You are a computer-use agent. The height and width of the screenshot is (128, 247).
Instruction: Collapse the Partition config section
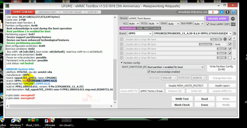121,63
